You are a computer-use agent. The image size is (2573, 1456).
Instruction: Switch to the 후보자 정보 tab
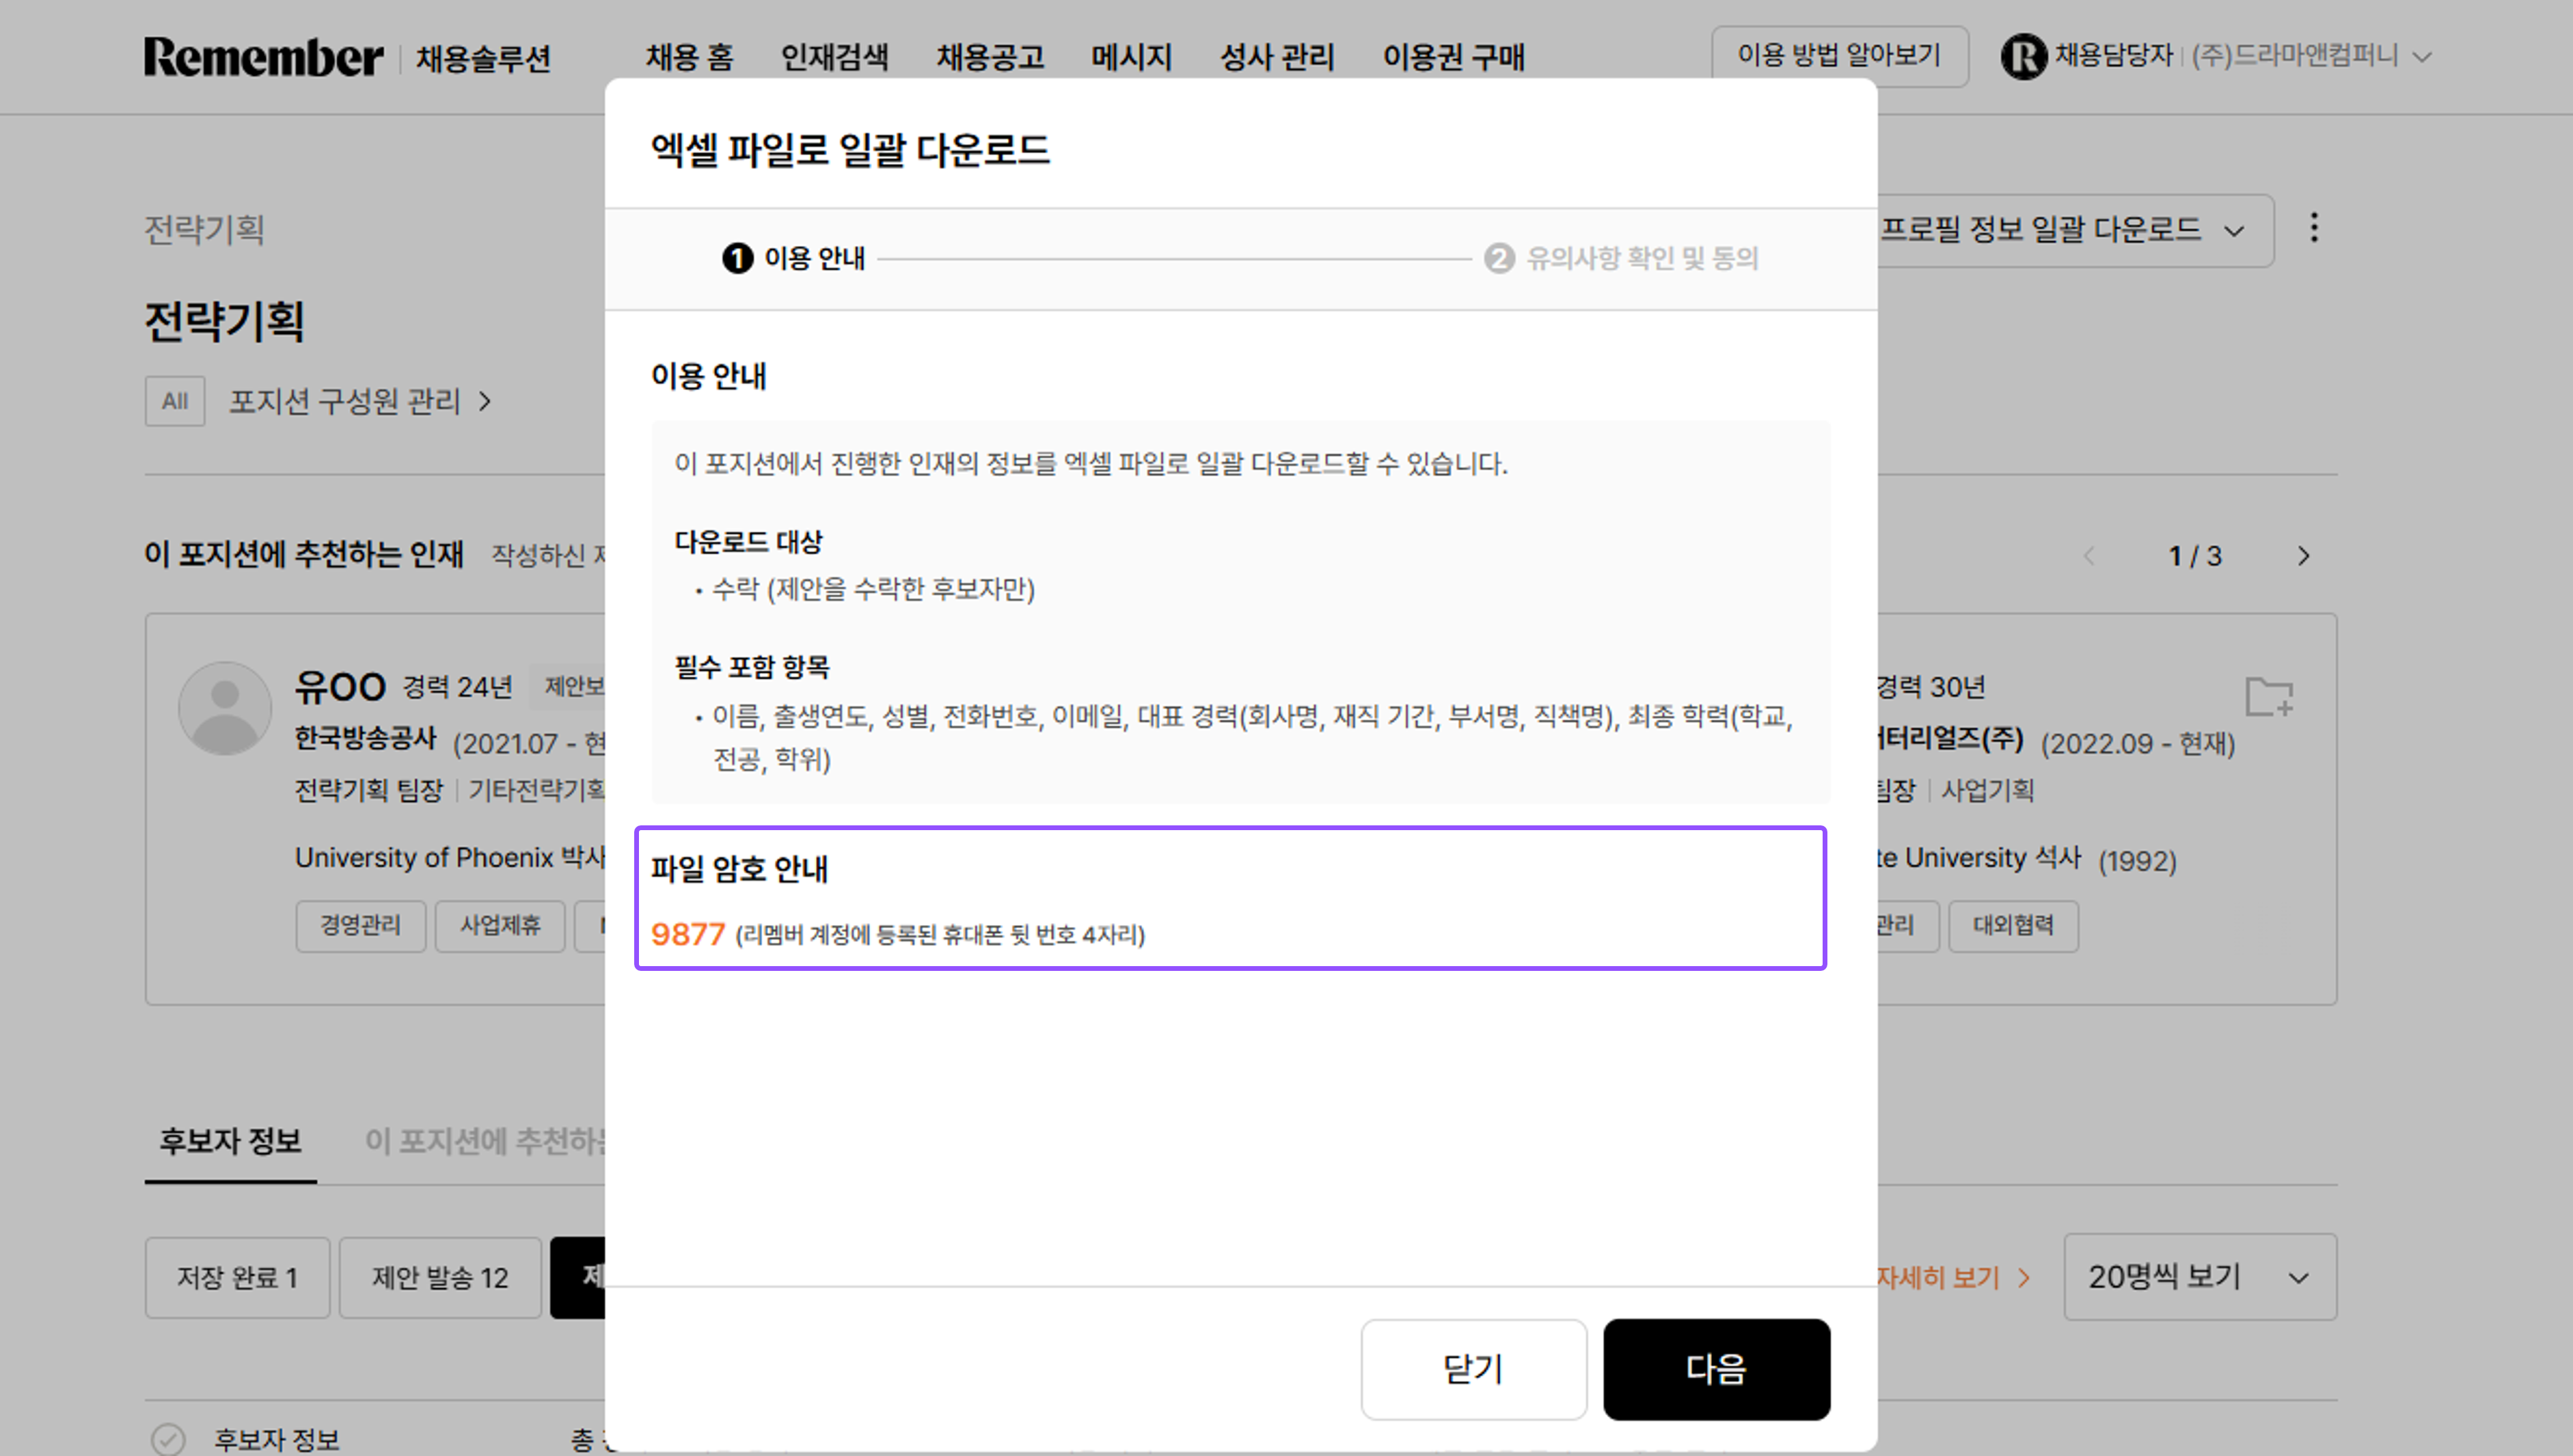pos(230,1142)
